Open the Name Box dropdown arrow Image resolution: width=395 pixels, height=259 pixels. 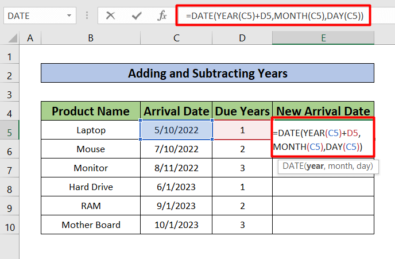click(x=69, y=16)
